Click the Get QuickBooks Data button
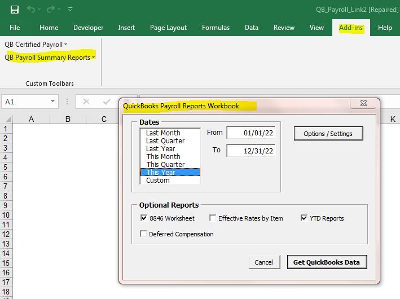 [327, 262]
